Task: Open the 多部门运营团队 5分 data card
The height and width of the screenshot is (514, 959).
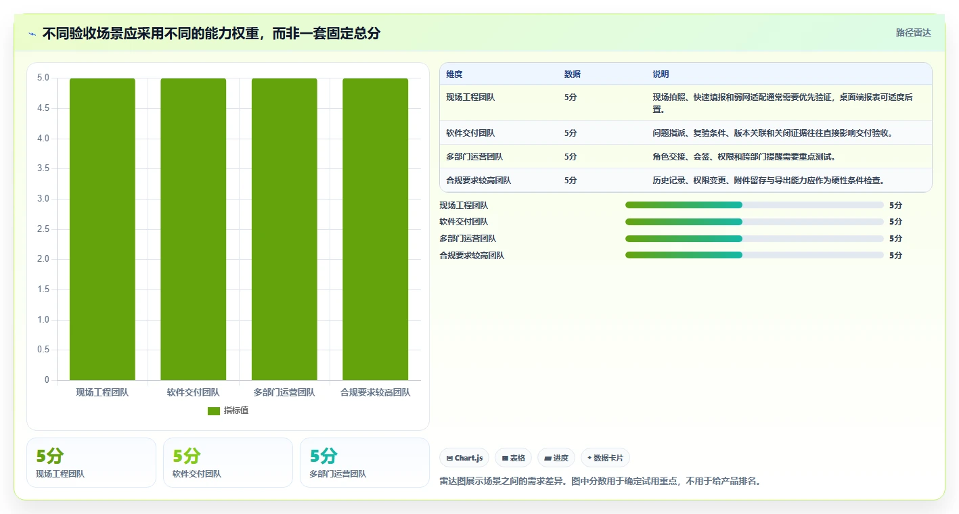Action: [365, 463]
